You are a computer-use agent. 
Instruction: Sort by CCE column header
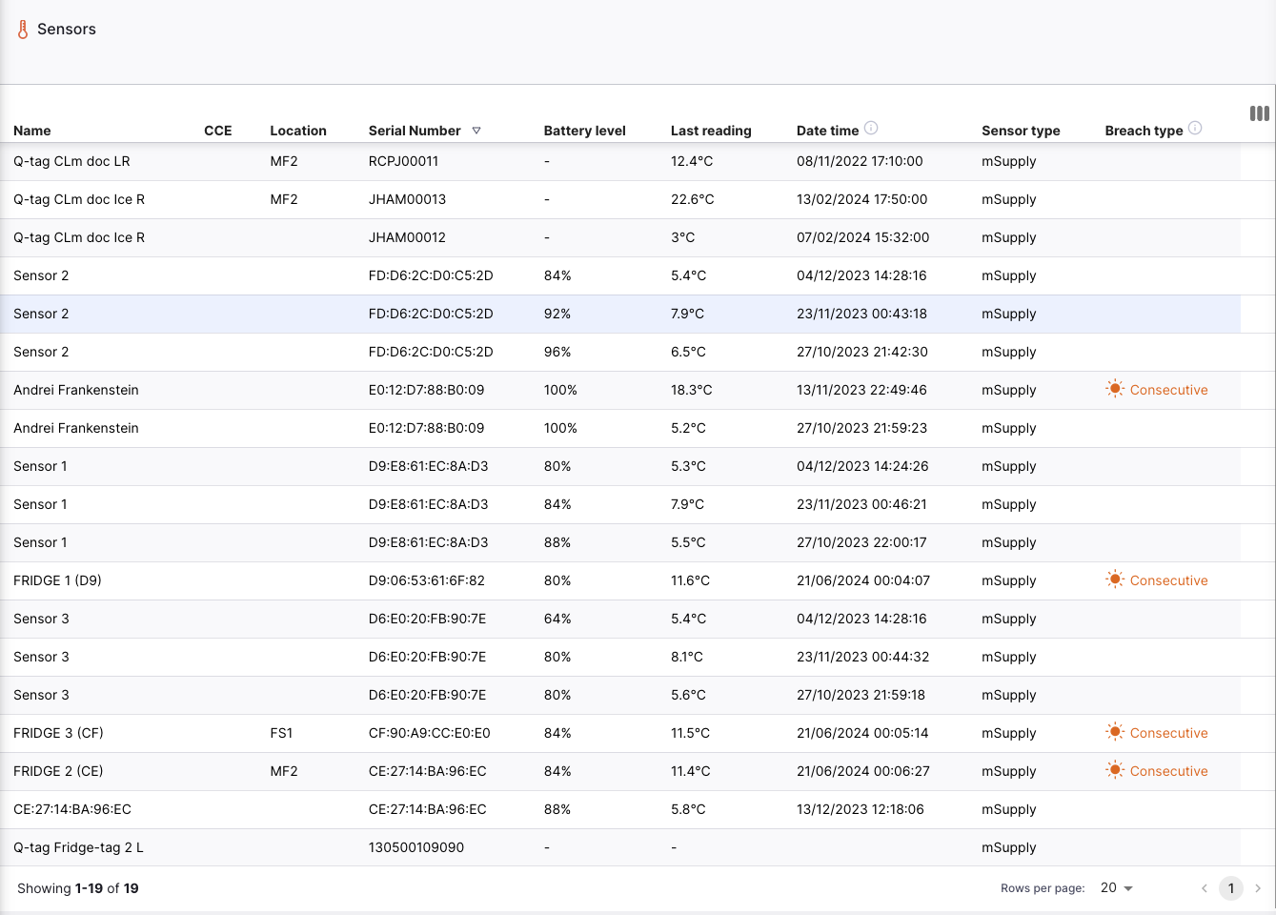click(x=218, y=131)
